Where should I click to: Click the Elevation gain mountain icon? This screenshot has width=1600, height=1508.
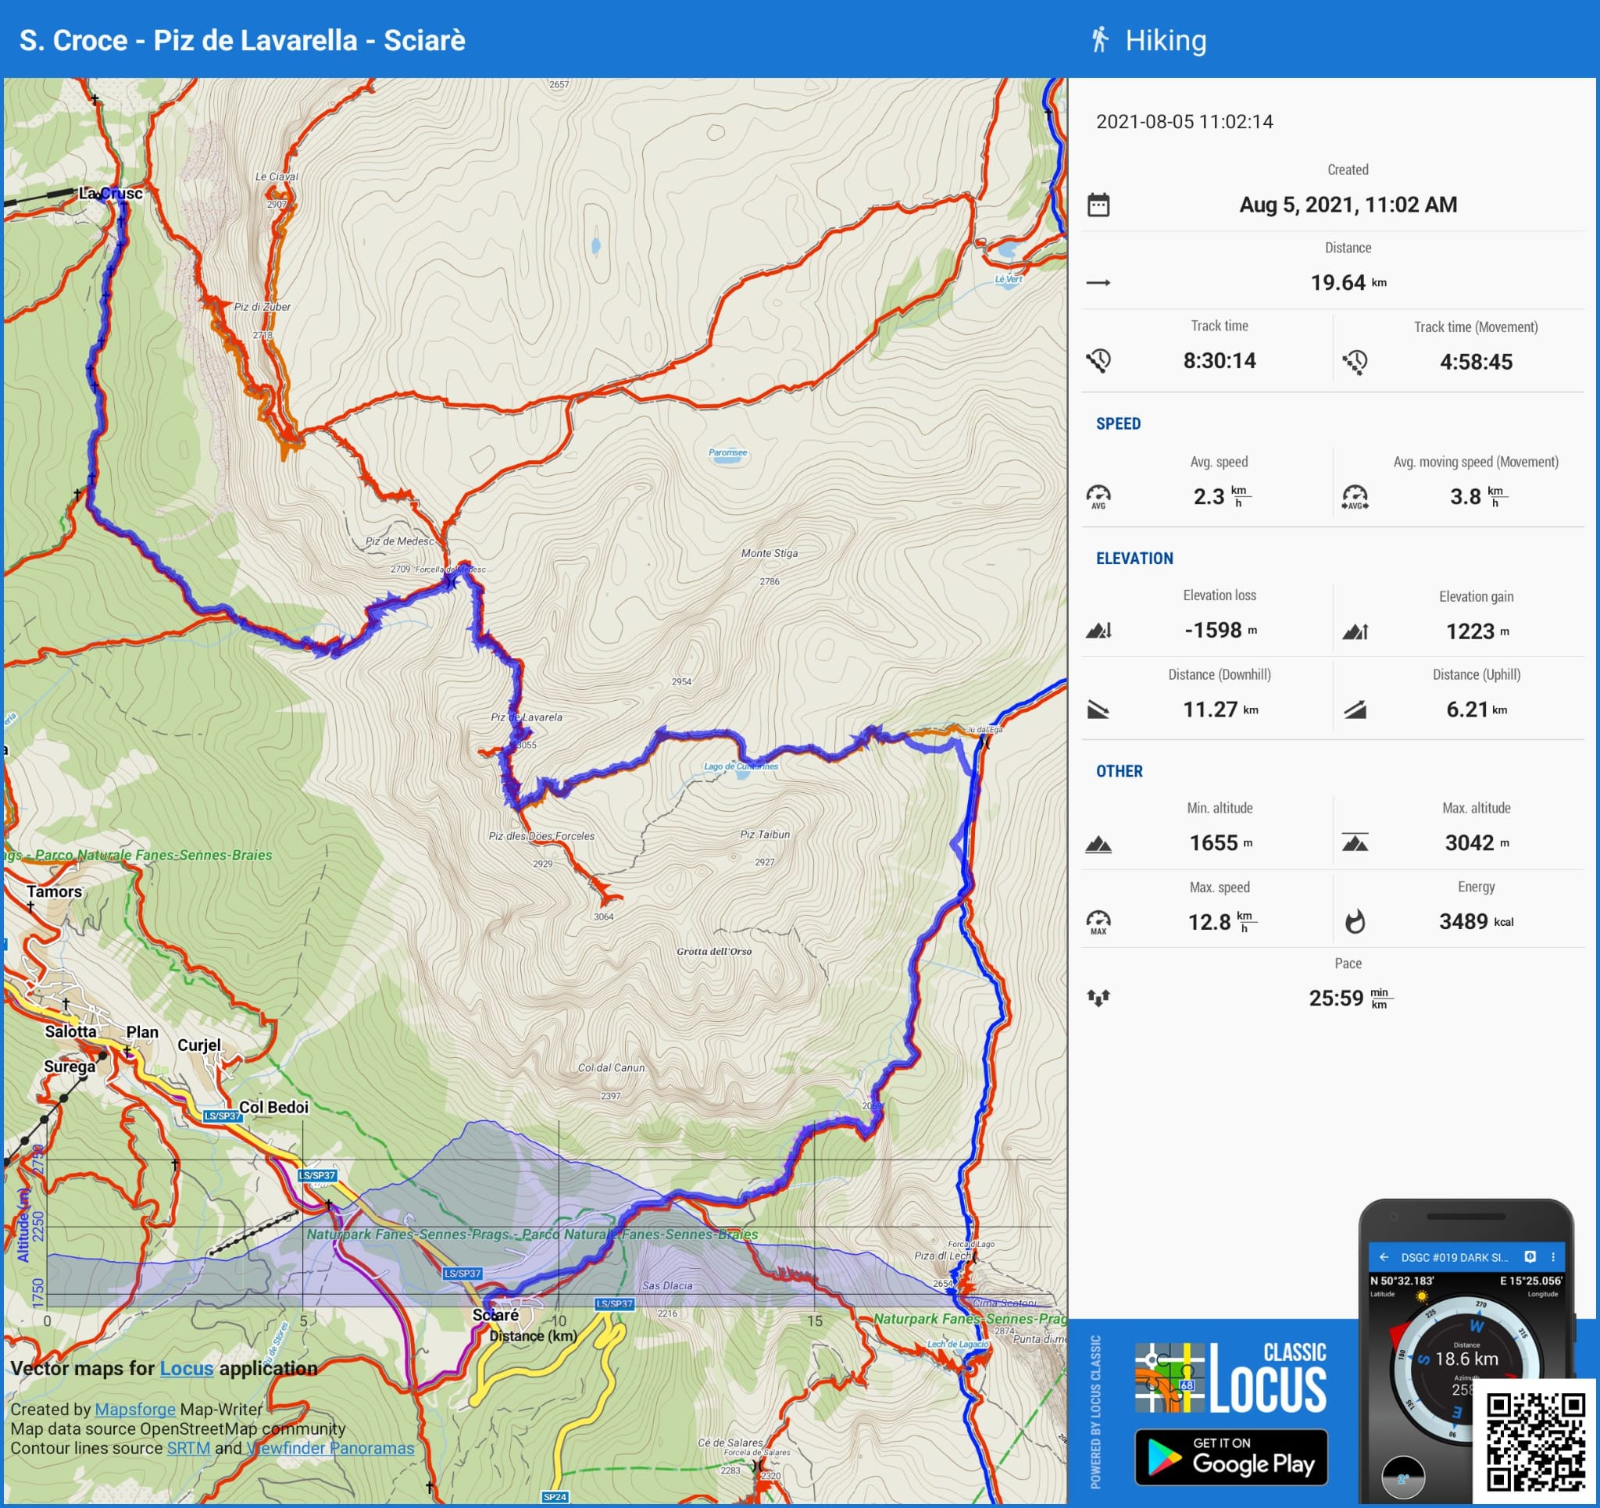1355,631
